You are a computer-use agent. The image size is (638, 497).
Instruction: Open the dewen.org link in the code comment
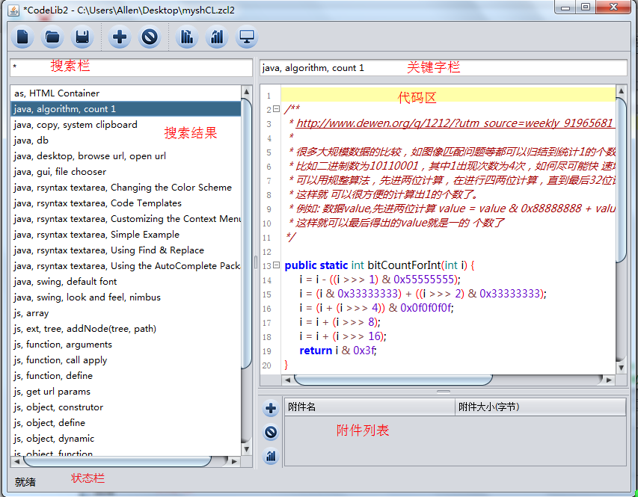(455, 123)
